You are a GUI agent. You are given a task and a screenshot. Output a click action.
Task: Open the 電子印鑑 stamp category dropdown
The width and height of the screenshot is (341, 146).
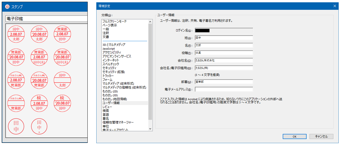click(x=46, y=19)
